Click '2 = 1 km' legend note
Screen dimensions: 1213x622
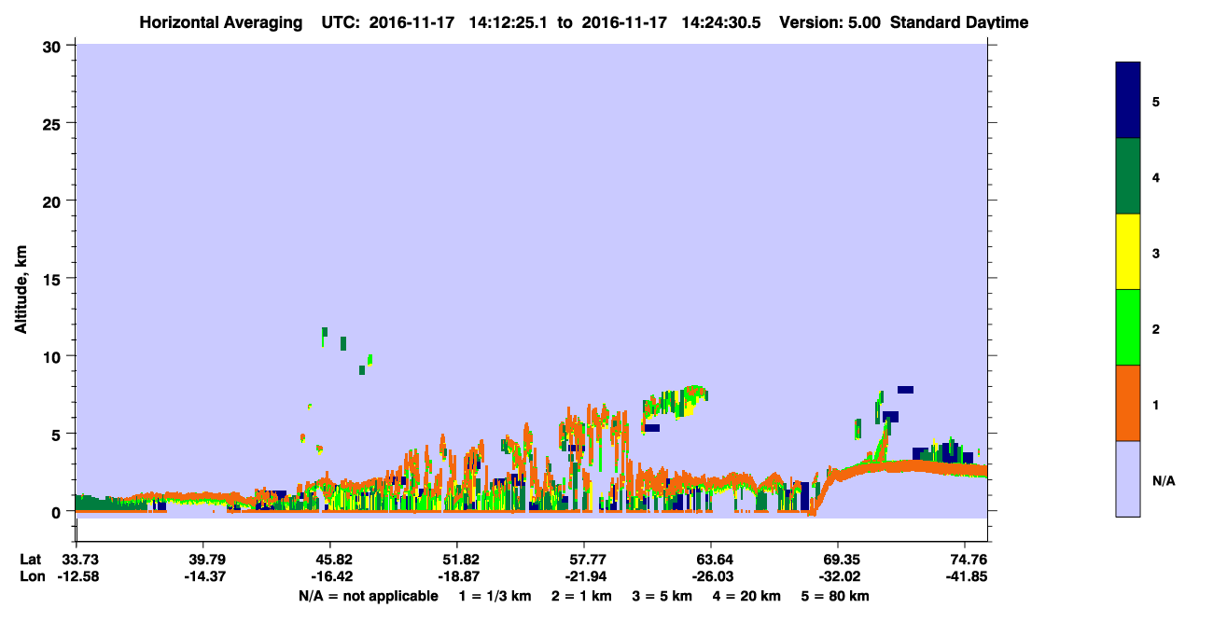pos(580,596)
